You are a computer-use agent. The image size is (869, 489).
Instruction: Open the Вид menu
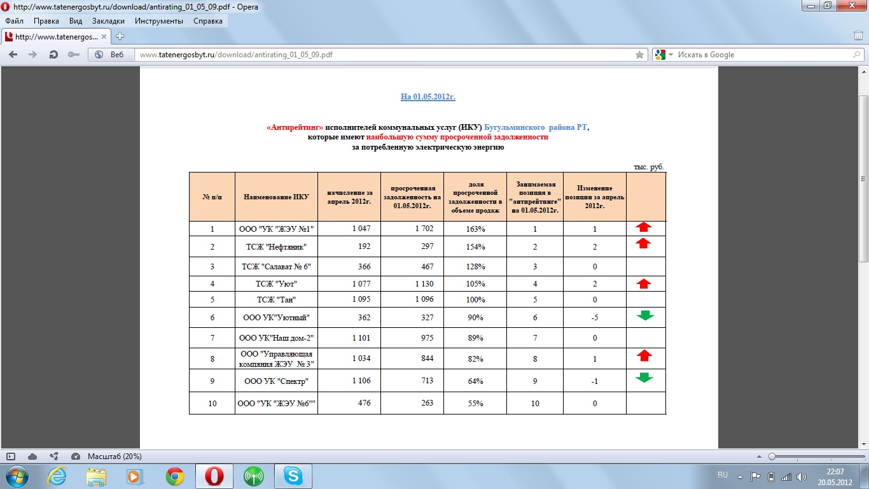76,21
